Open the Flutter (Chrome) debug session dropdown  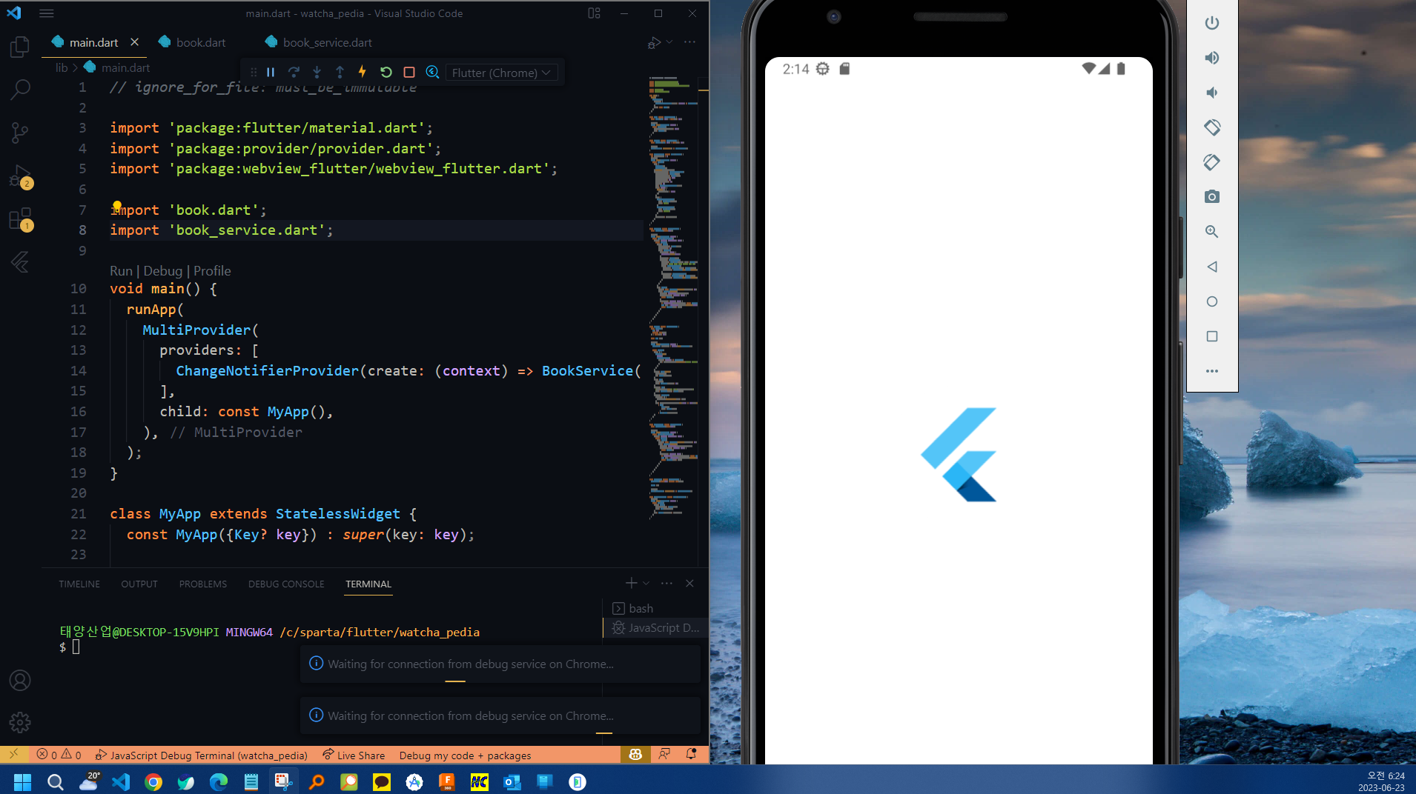(501, 73)
